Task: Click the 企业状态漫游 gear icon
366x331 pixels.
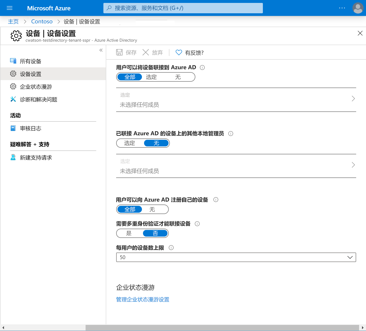Action: (13, 86)
